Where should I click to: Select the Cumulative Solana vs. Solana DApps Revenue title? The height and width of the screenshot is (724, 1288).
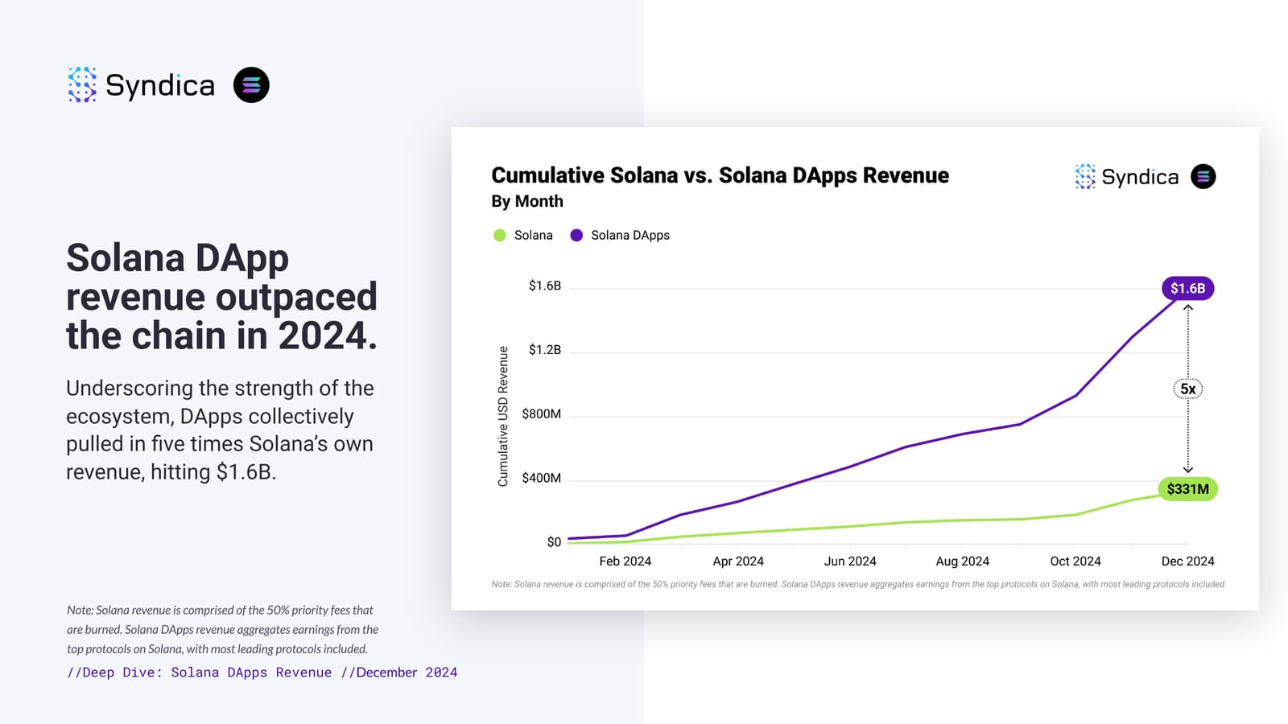[720, 175]
